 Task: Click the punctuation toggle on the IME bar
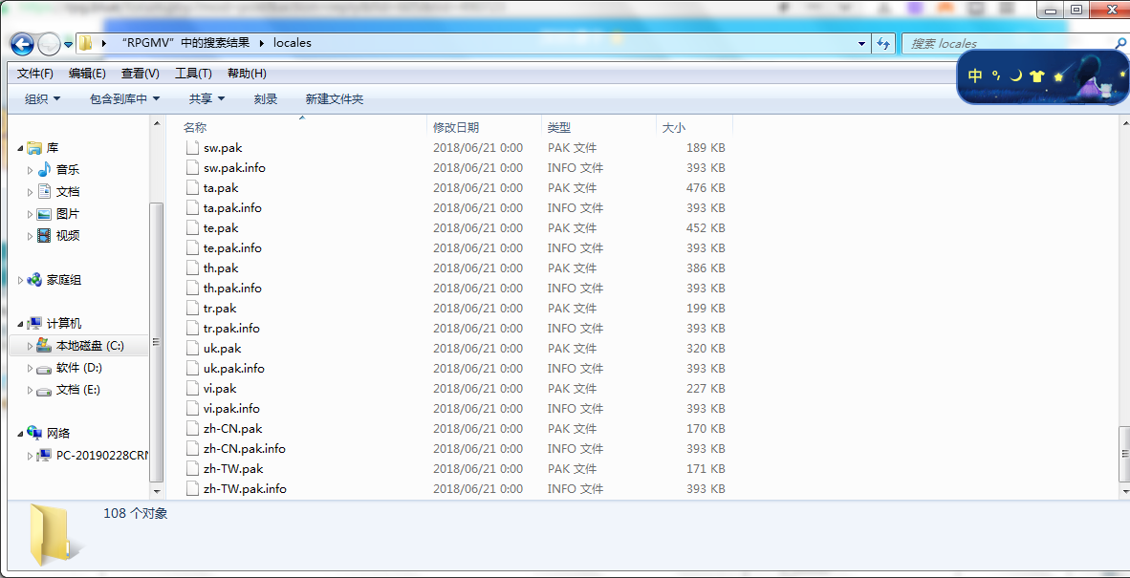pyautogui.click(x=996, y=75)
